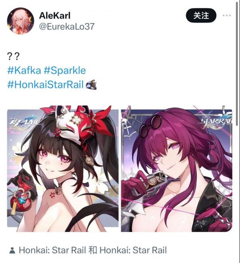
Task: View the Kafka artwork with purple-haired woman
Action: tap(177, 169)
